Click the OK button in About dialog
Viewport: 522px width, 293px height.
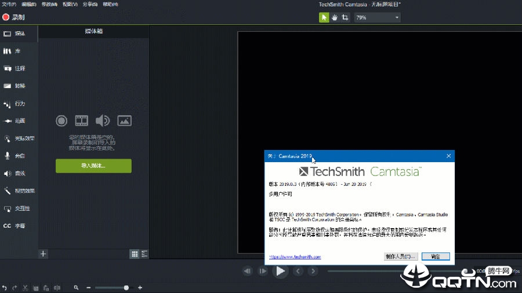[x=436, y=257]
